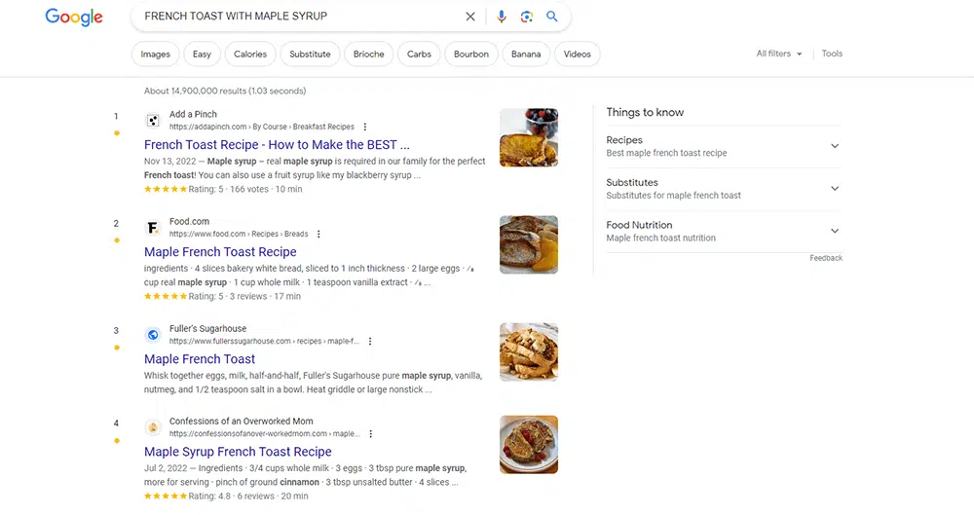Click the Food.com site name

click(x=190, y=221)
